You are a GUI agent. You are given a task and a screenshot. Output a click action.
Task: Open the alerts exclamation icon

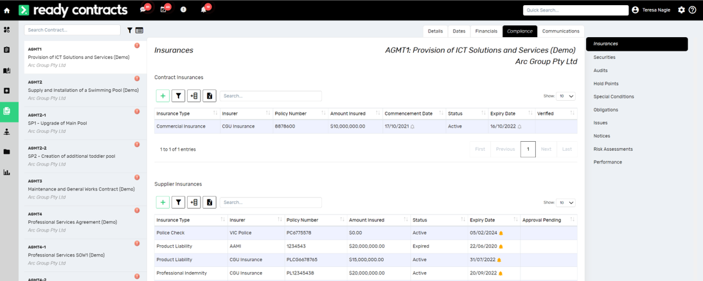(x=183, y=10)
